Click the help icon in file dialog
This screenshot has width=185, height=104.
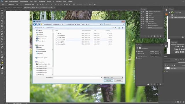click(123, 28)
